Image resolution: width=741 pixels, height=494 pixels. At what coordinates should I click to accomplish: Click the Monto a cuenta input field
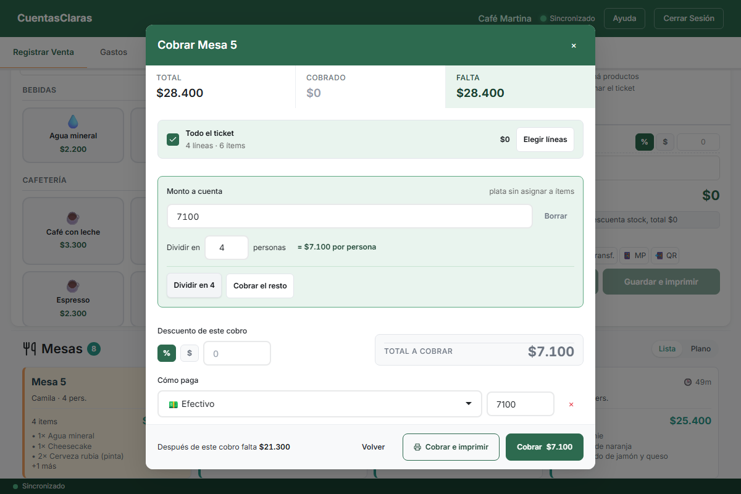click(350, 216)
